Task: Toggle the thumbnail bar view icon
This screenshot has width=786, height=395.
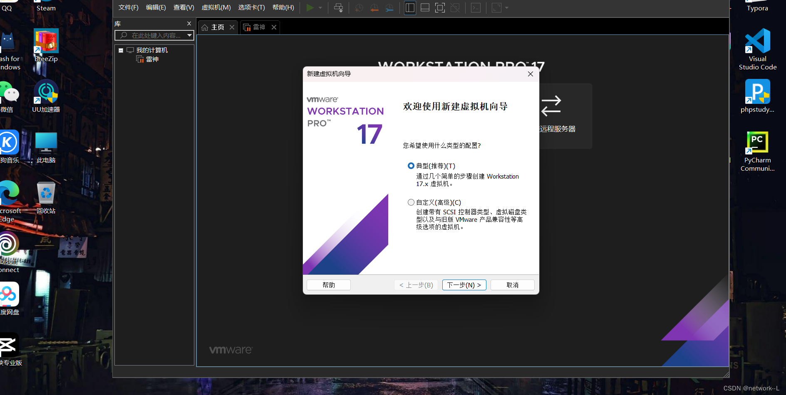Action: click(425, 7)
